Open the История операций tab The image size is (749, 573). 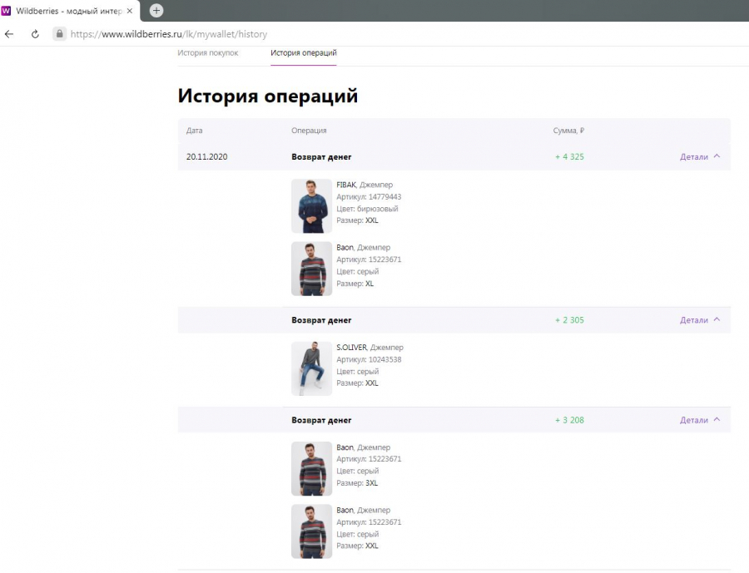(x=303, y=52)
